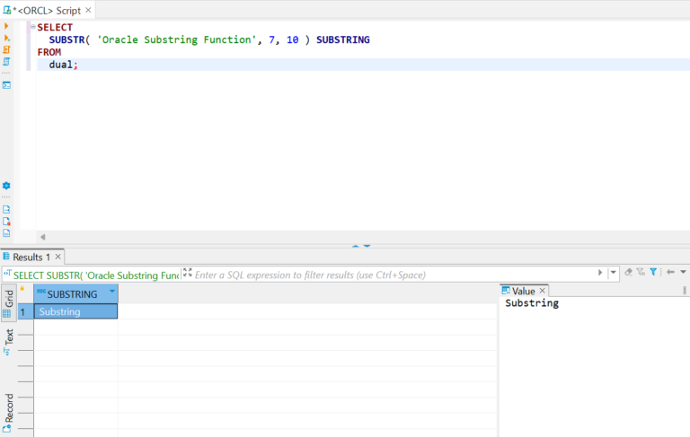690x437 pixels.
Task: Execute SQL statement with the orange arrow
Action: 6,26
